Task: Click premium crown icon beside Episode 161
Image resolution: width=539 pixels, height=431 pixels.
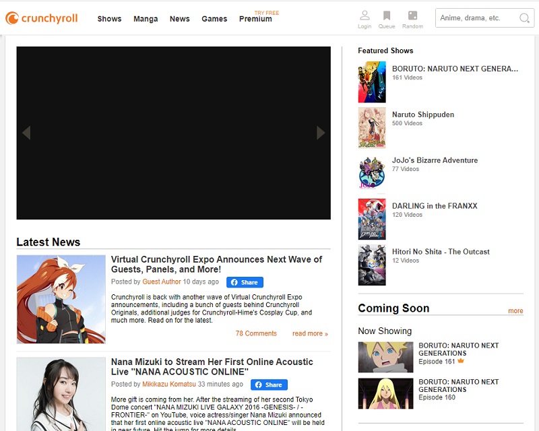Action: 461,361
